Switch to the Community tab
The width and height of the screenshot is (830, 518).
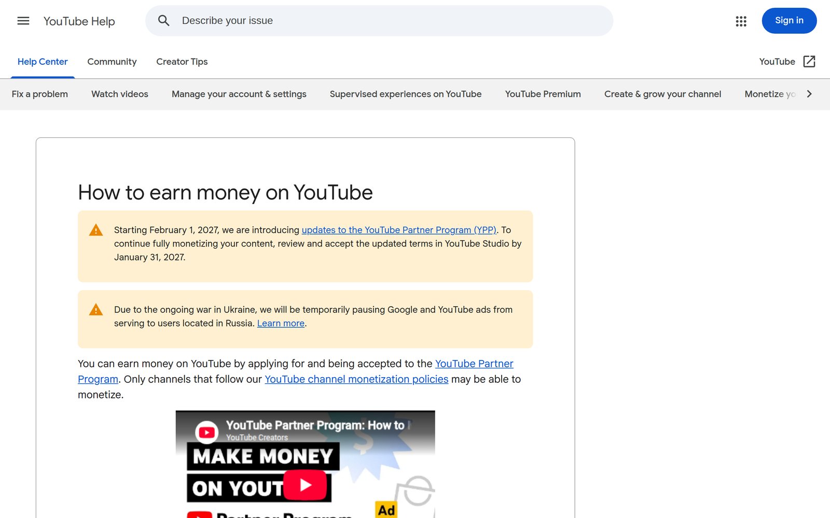point(112,62)
